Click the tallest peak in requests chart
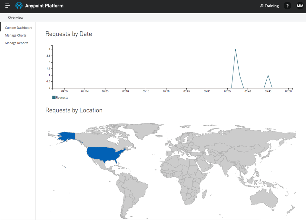 click(236, 49)
